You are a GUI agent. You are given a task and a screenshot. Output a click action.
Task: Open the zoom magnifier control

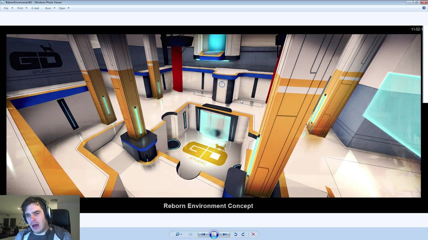pos(179,234)
